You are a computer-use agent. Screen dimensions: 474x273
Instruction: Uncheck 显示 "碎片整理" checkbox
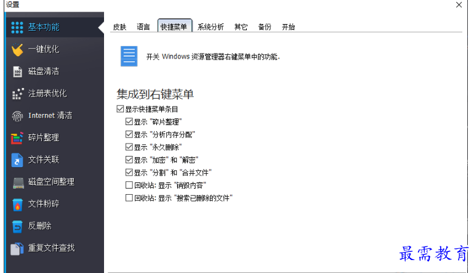pyautogui.click(x=129, y=121)
